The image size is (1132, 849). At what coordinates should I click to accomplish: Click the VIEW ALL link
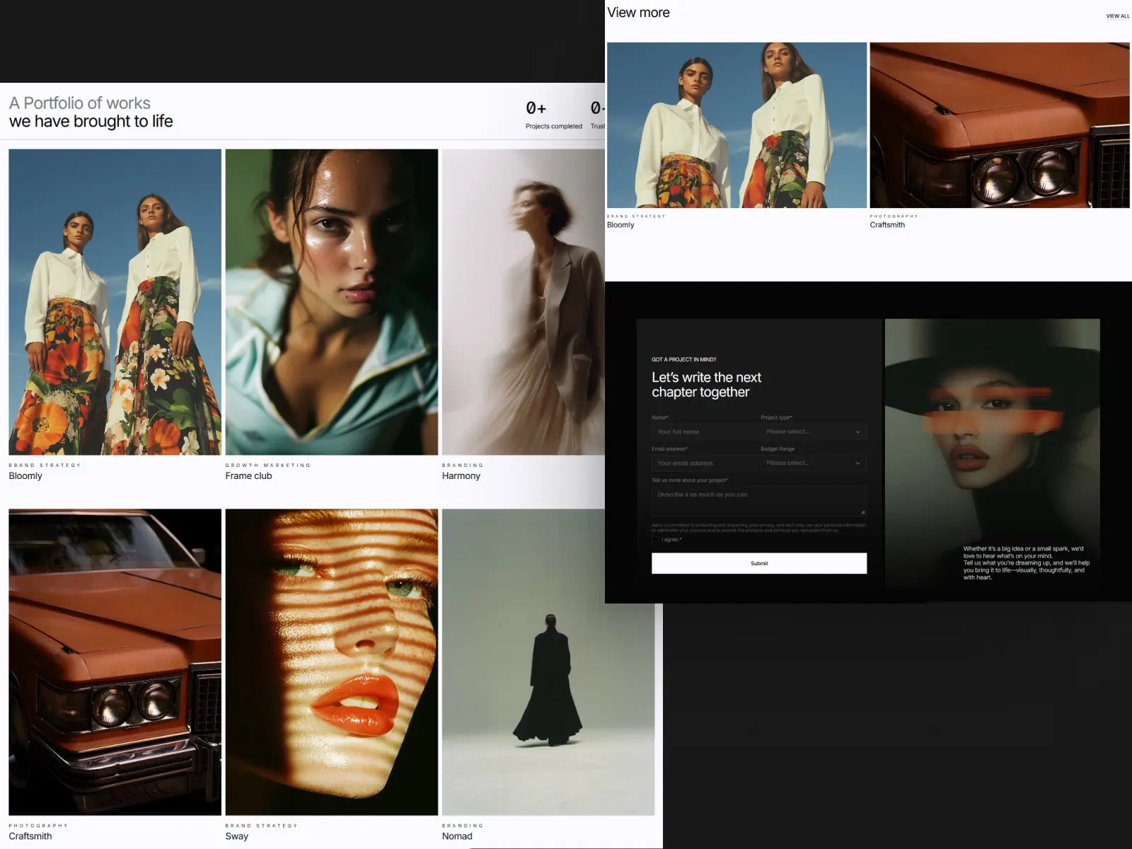[1118, 16]
